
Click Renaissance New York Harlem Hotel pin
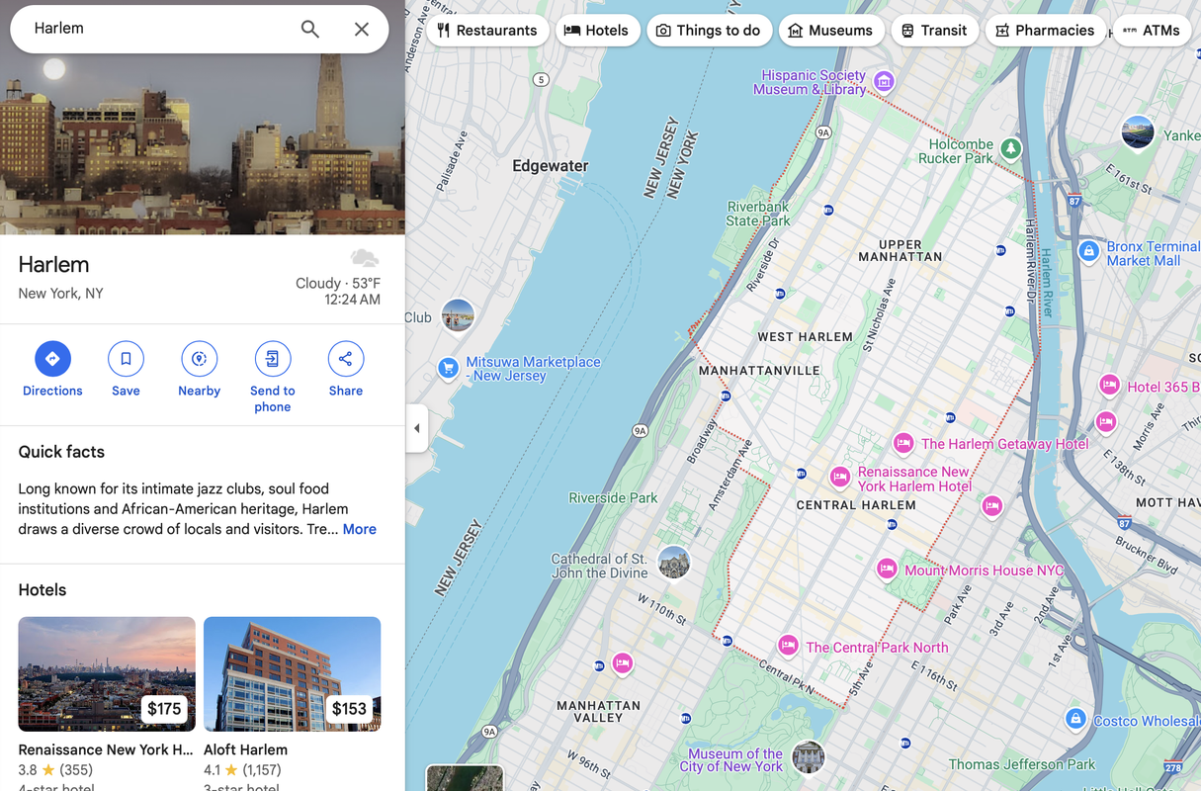839,478
